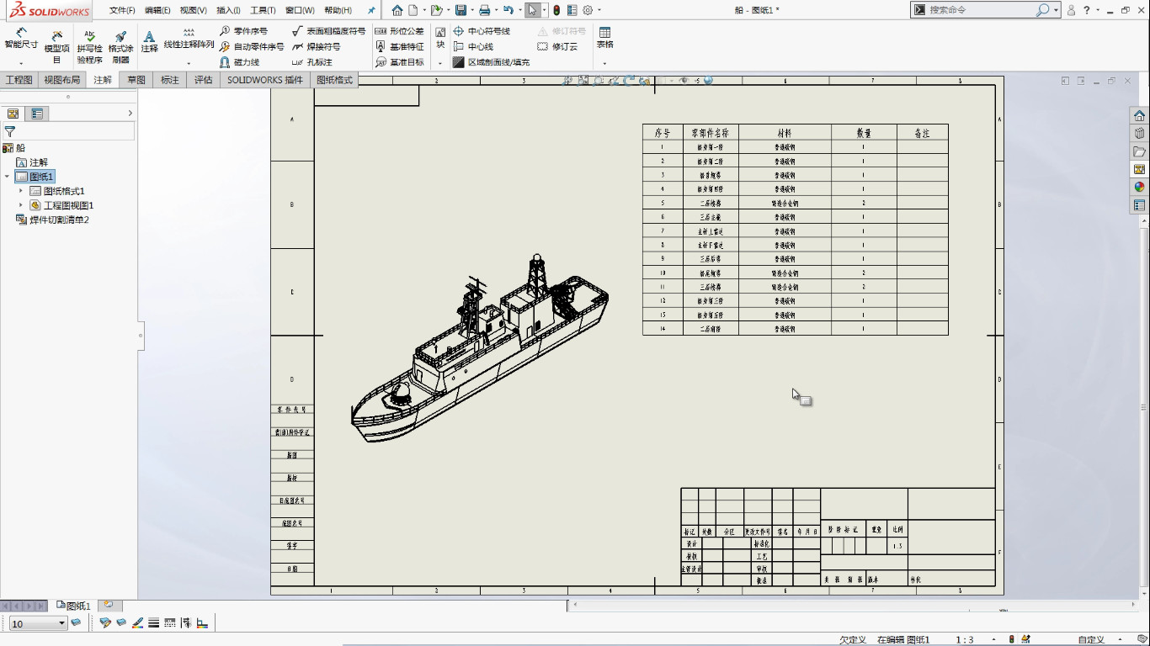Pin the menu bar with the pushpin
Viewport: 1150px width, 646px height.
click(x=371, y=10)
